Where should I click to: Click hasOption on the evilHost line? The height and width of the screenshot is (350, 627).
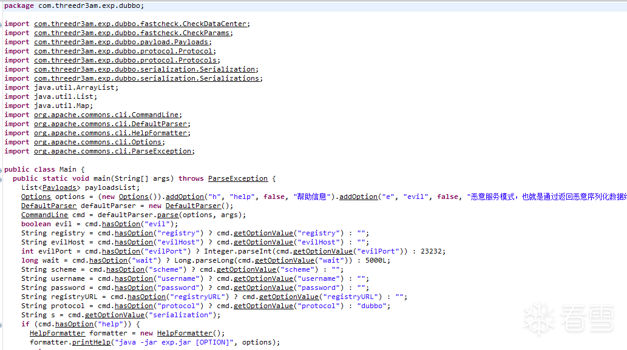point(134,243)
